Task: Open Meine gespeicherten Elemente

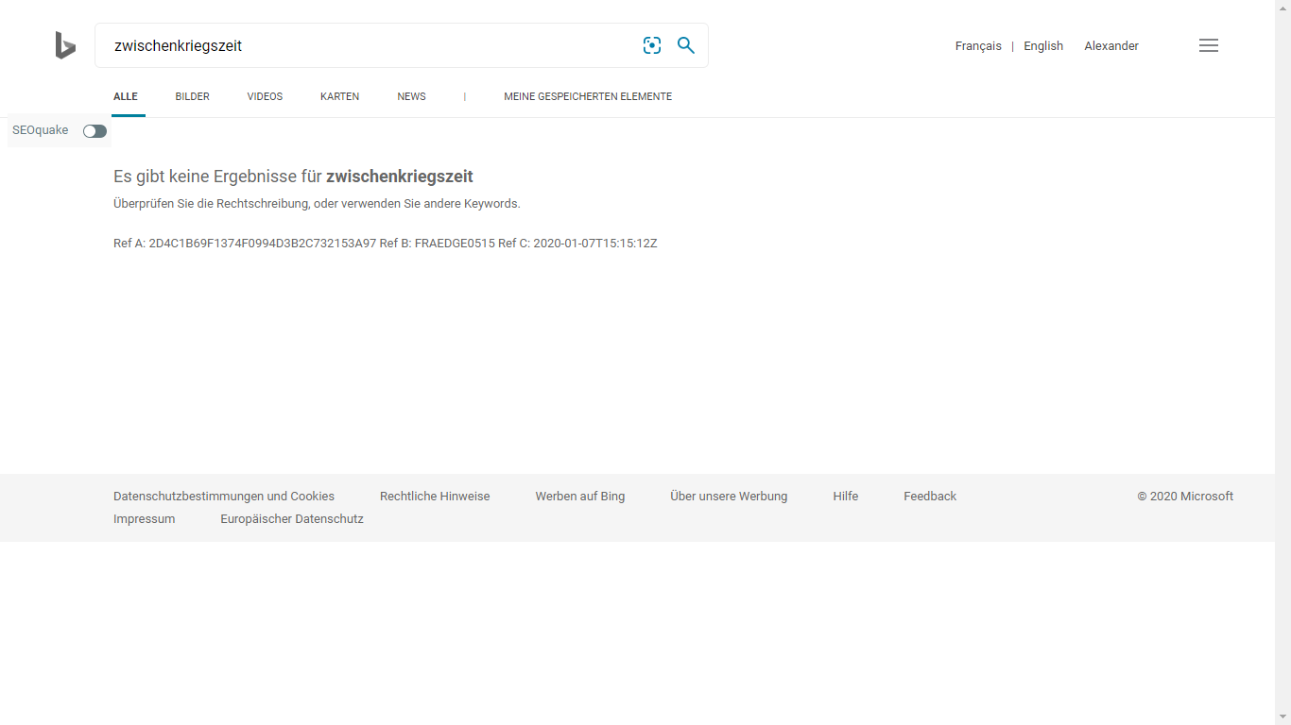Action: (x=588, y=96)
